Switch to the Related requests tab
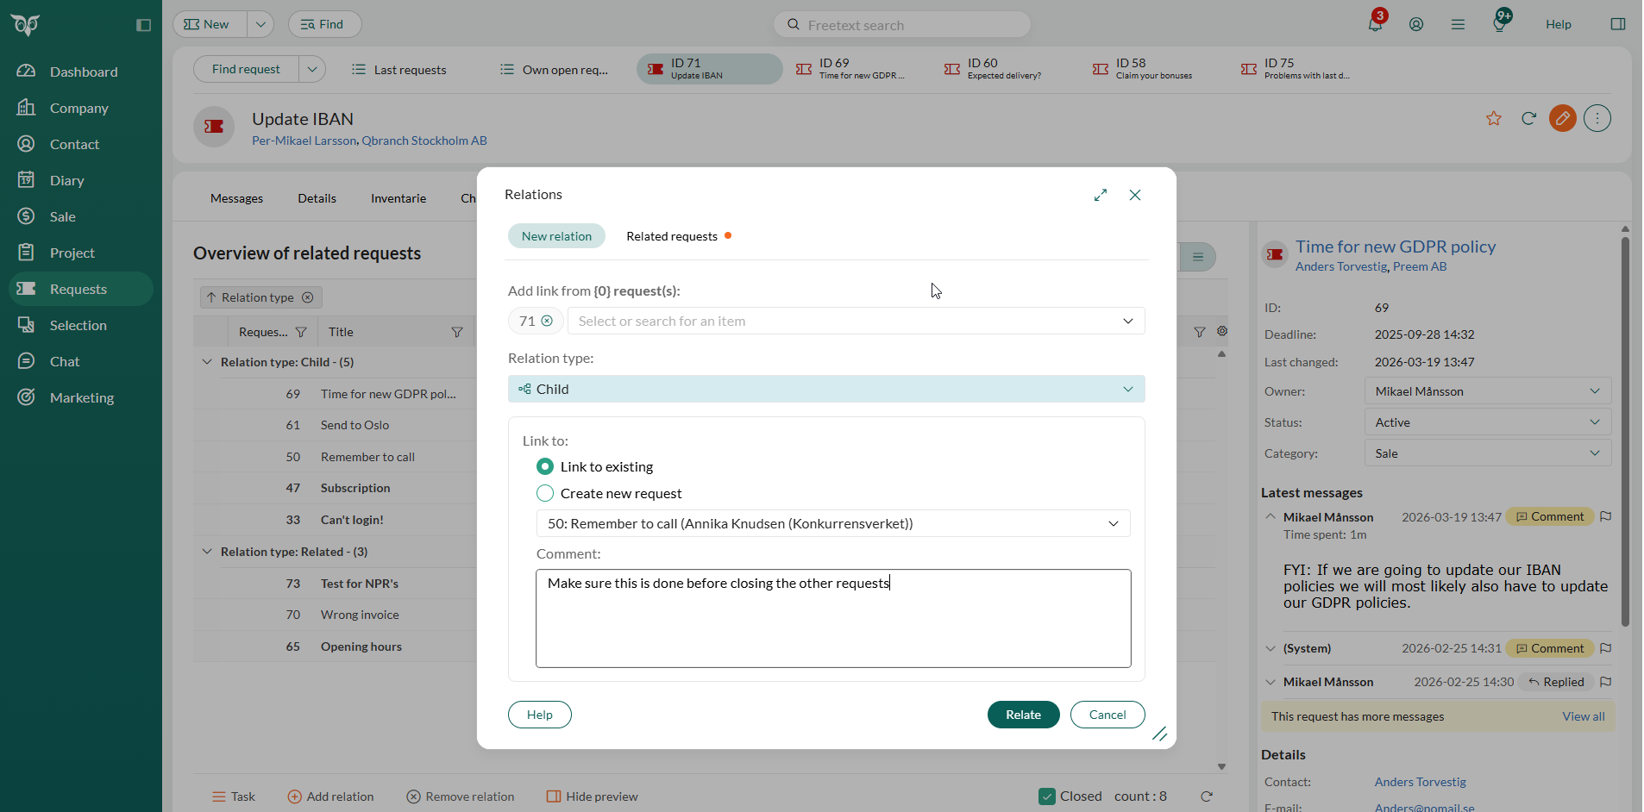 [x=672, y=236]
